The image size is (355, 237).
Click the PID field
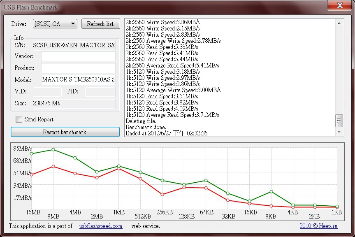100,92
